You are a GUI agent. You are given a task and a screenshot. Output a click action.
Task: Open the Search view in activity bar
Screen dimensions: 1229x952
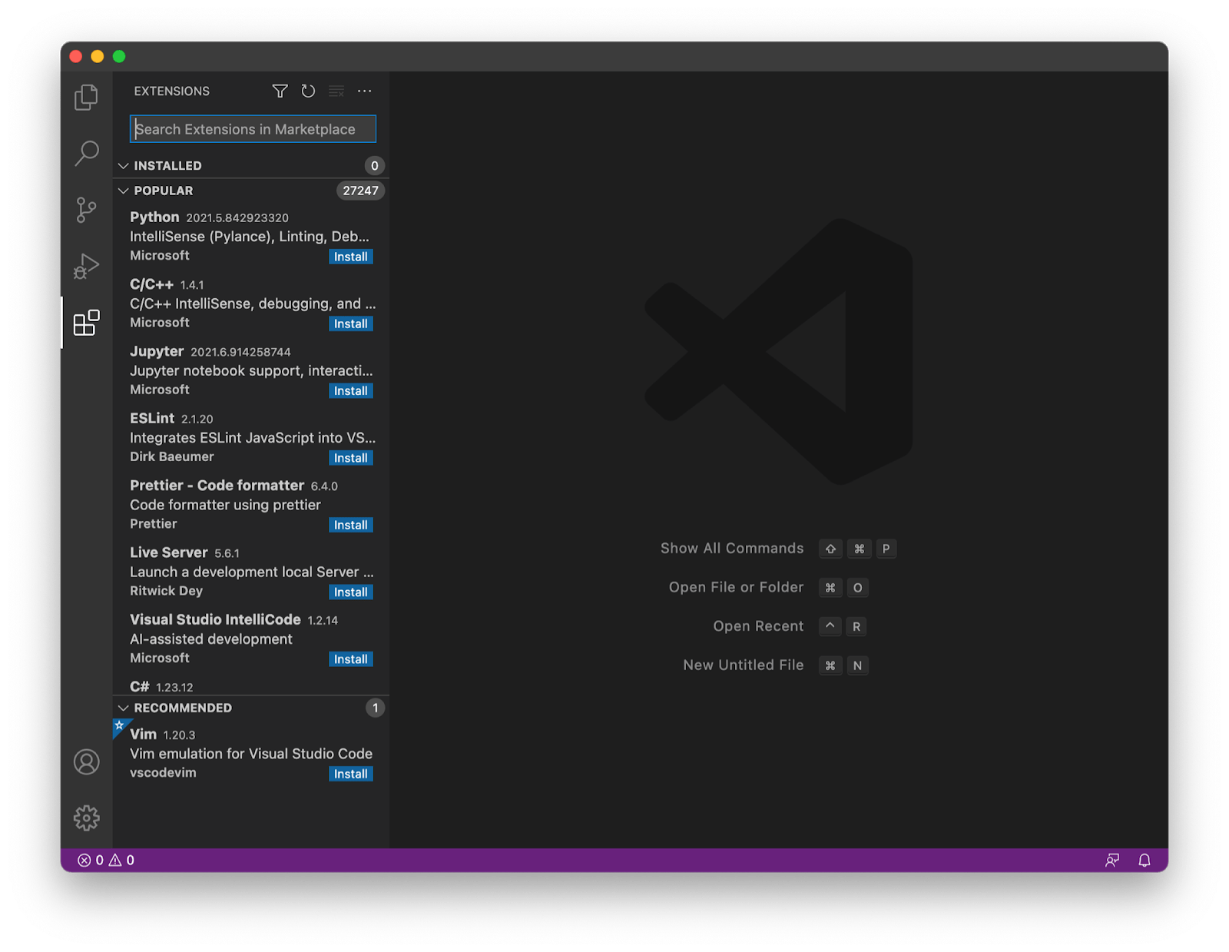86,154
